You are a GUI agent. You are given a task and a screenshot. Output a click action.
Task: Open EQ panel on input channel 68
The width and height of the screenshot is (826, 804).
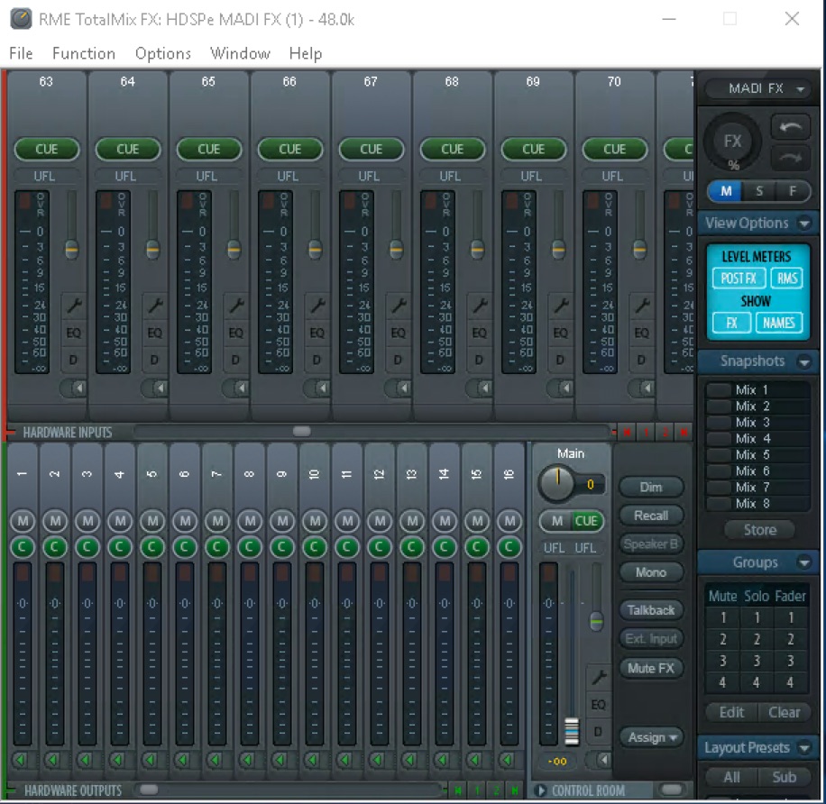(479, 333)
